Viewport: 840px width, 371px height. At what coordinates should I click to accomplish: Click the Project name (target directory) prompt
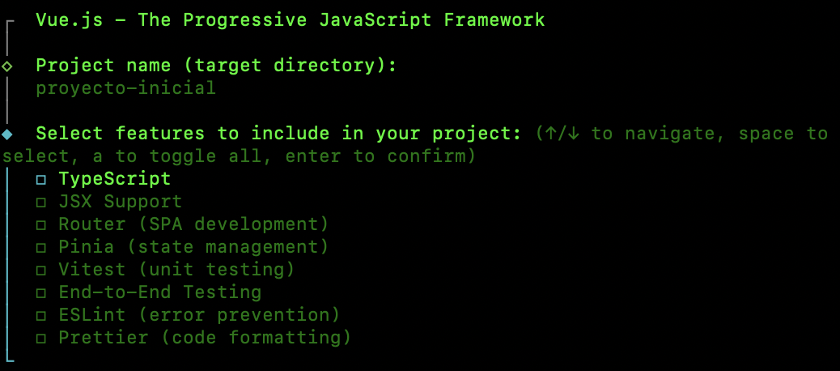point(216,66)
